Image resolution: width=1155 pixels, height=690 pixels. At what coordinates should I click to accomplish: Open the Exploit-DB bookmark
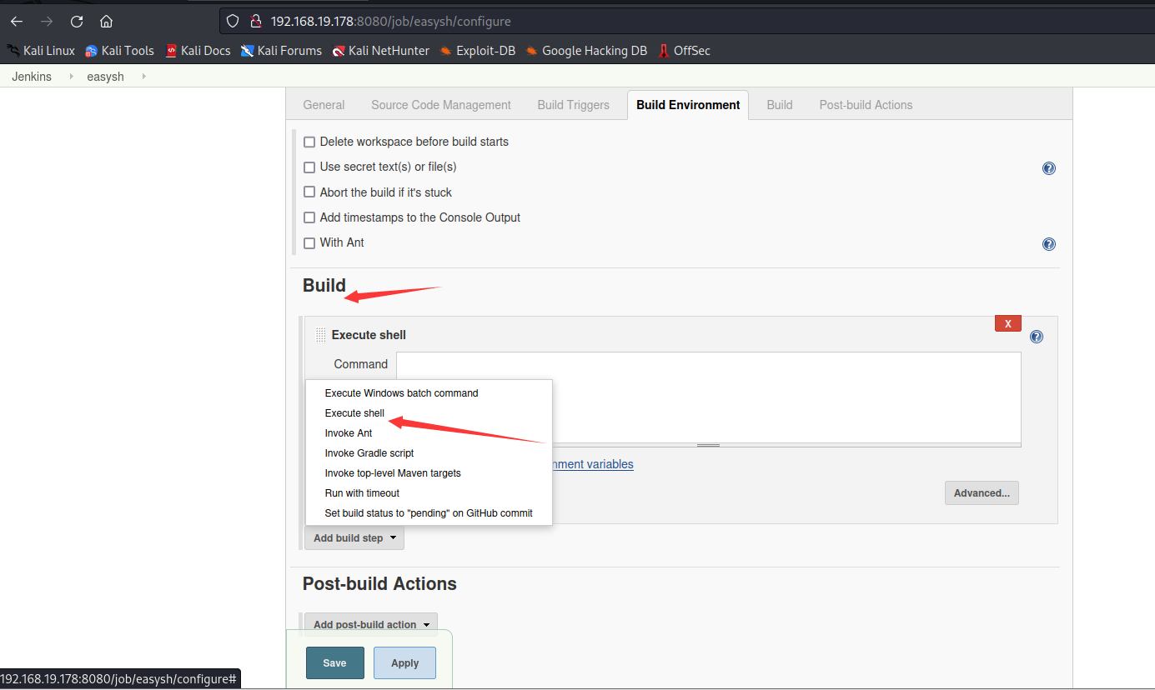click(x=477, y=51)
